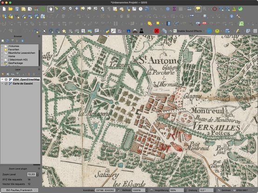Viewport: 258px width, 193px height.
Task: Toggle visibility of Carte de Cassini layer
Action: pos(6,84)
